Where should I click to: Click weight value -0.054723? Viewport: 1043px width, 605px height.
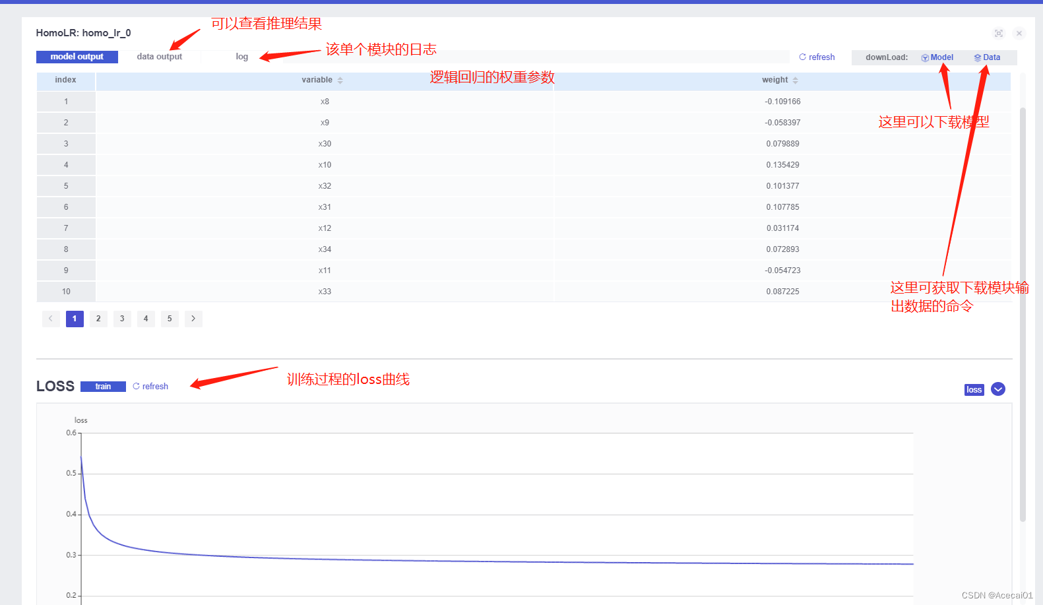(x=782, y=271)
